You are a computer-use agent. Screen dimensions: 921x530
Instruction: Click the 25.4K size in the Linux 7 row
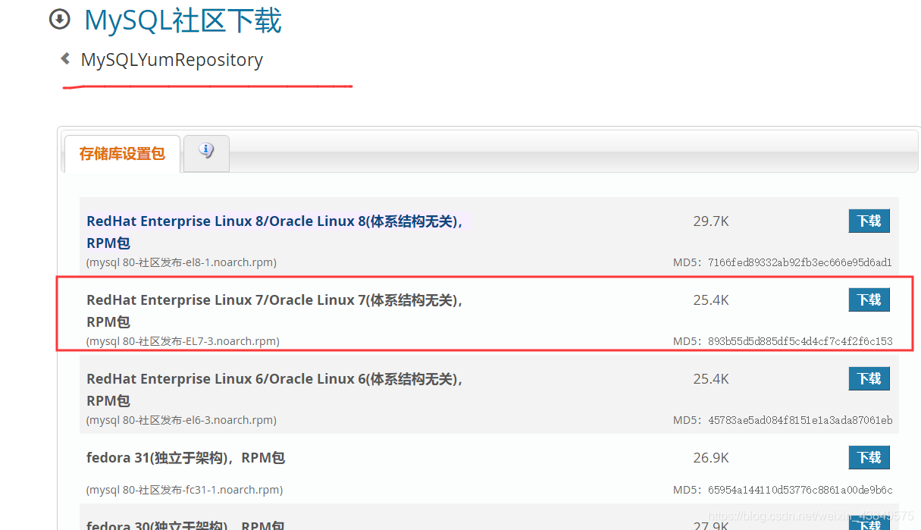pyautogui.click(x=711, y=300)
